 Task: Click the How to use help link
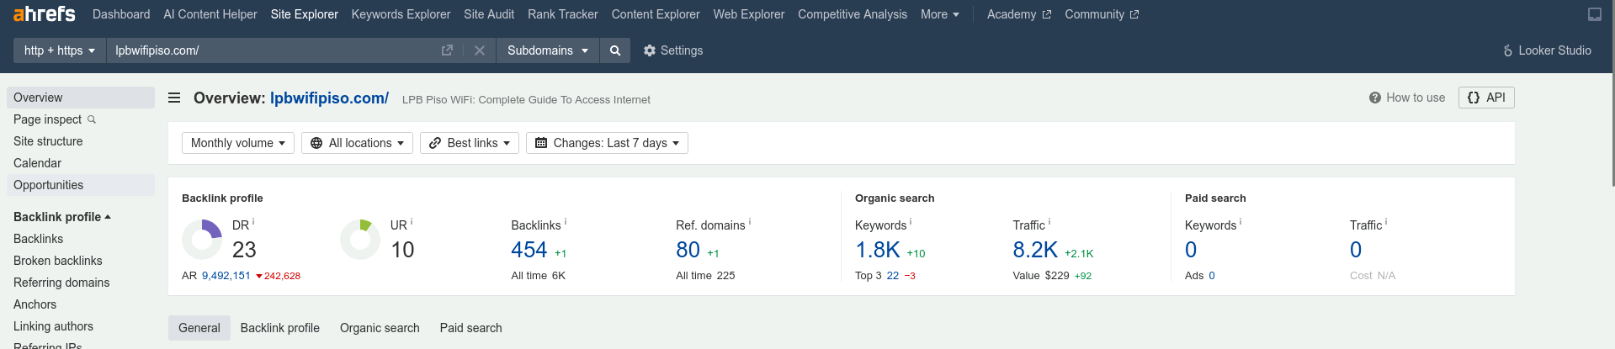click(1407, 98)
